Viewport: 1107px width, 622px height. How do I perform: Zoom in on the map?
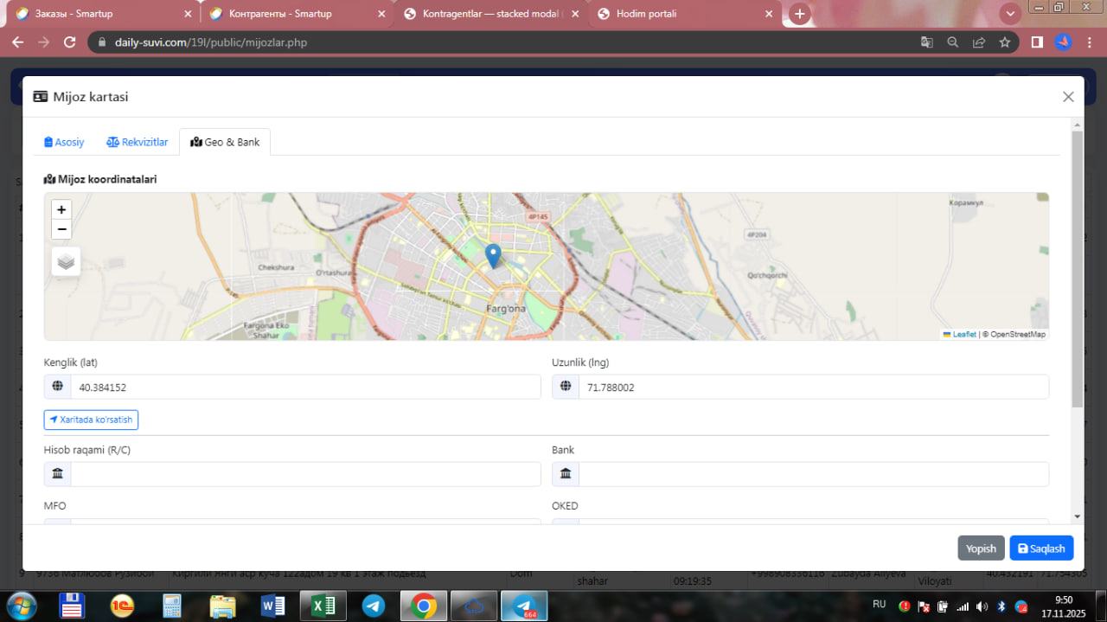(61, 209)
